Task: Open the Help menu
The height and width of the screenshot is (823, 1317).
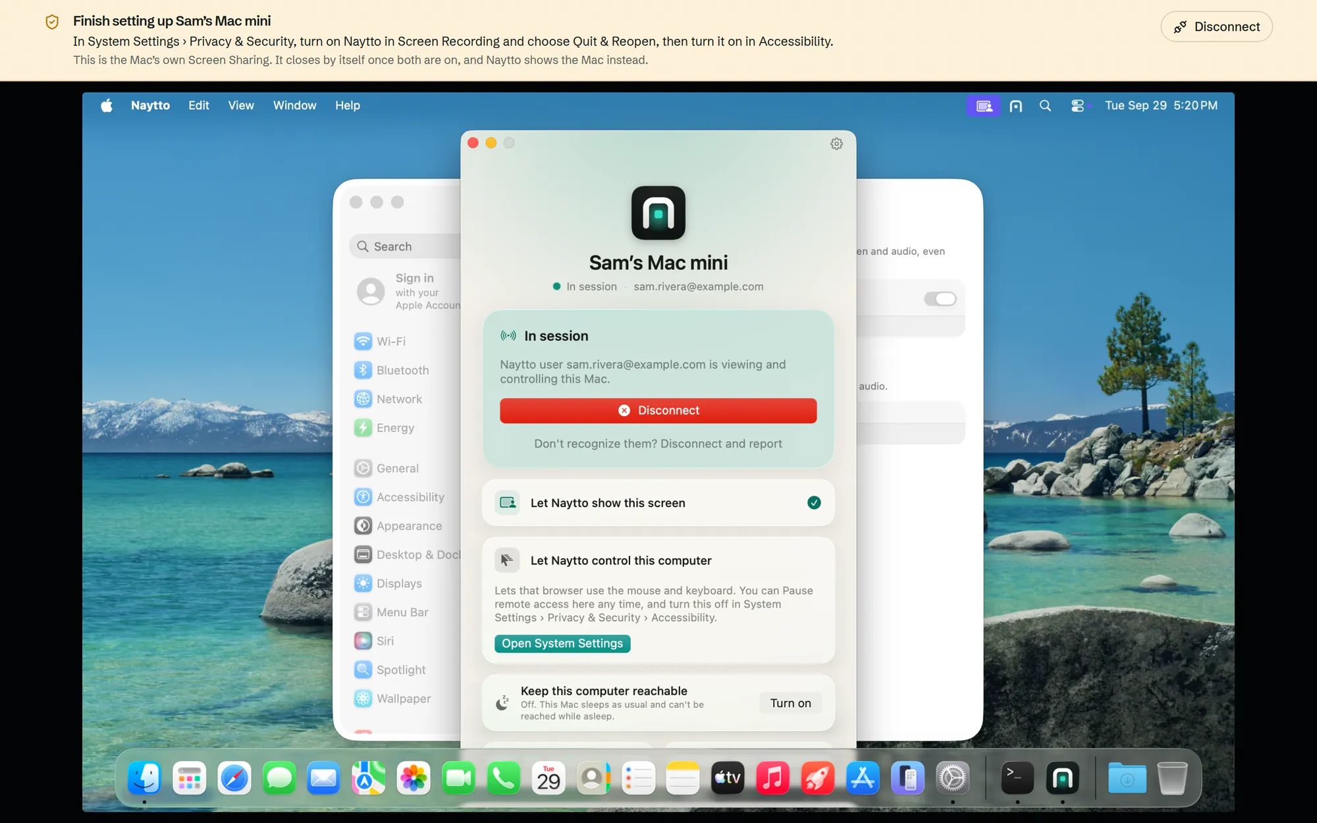Action: pos(347,105)
